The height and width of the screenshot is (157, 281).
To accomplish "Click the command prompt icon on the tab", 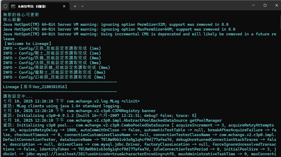I will 13,7.
